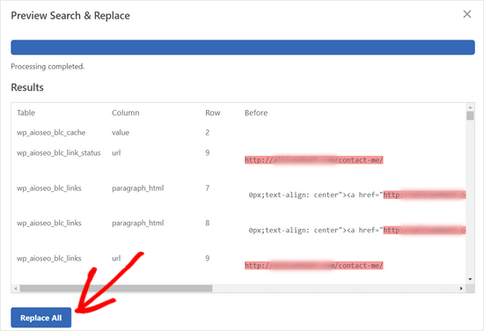Select the wp_aioseo_blc_link_status table cell

coord(59,153)
